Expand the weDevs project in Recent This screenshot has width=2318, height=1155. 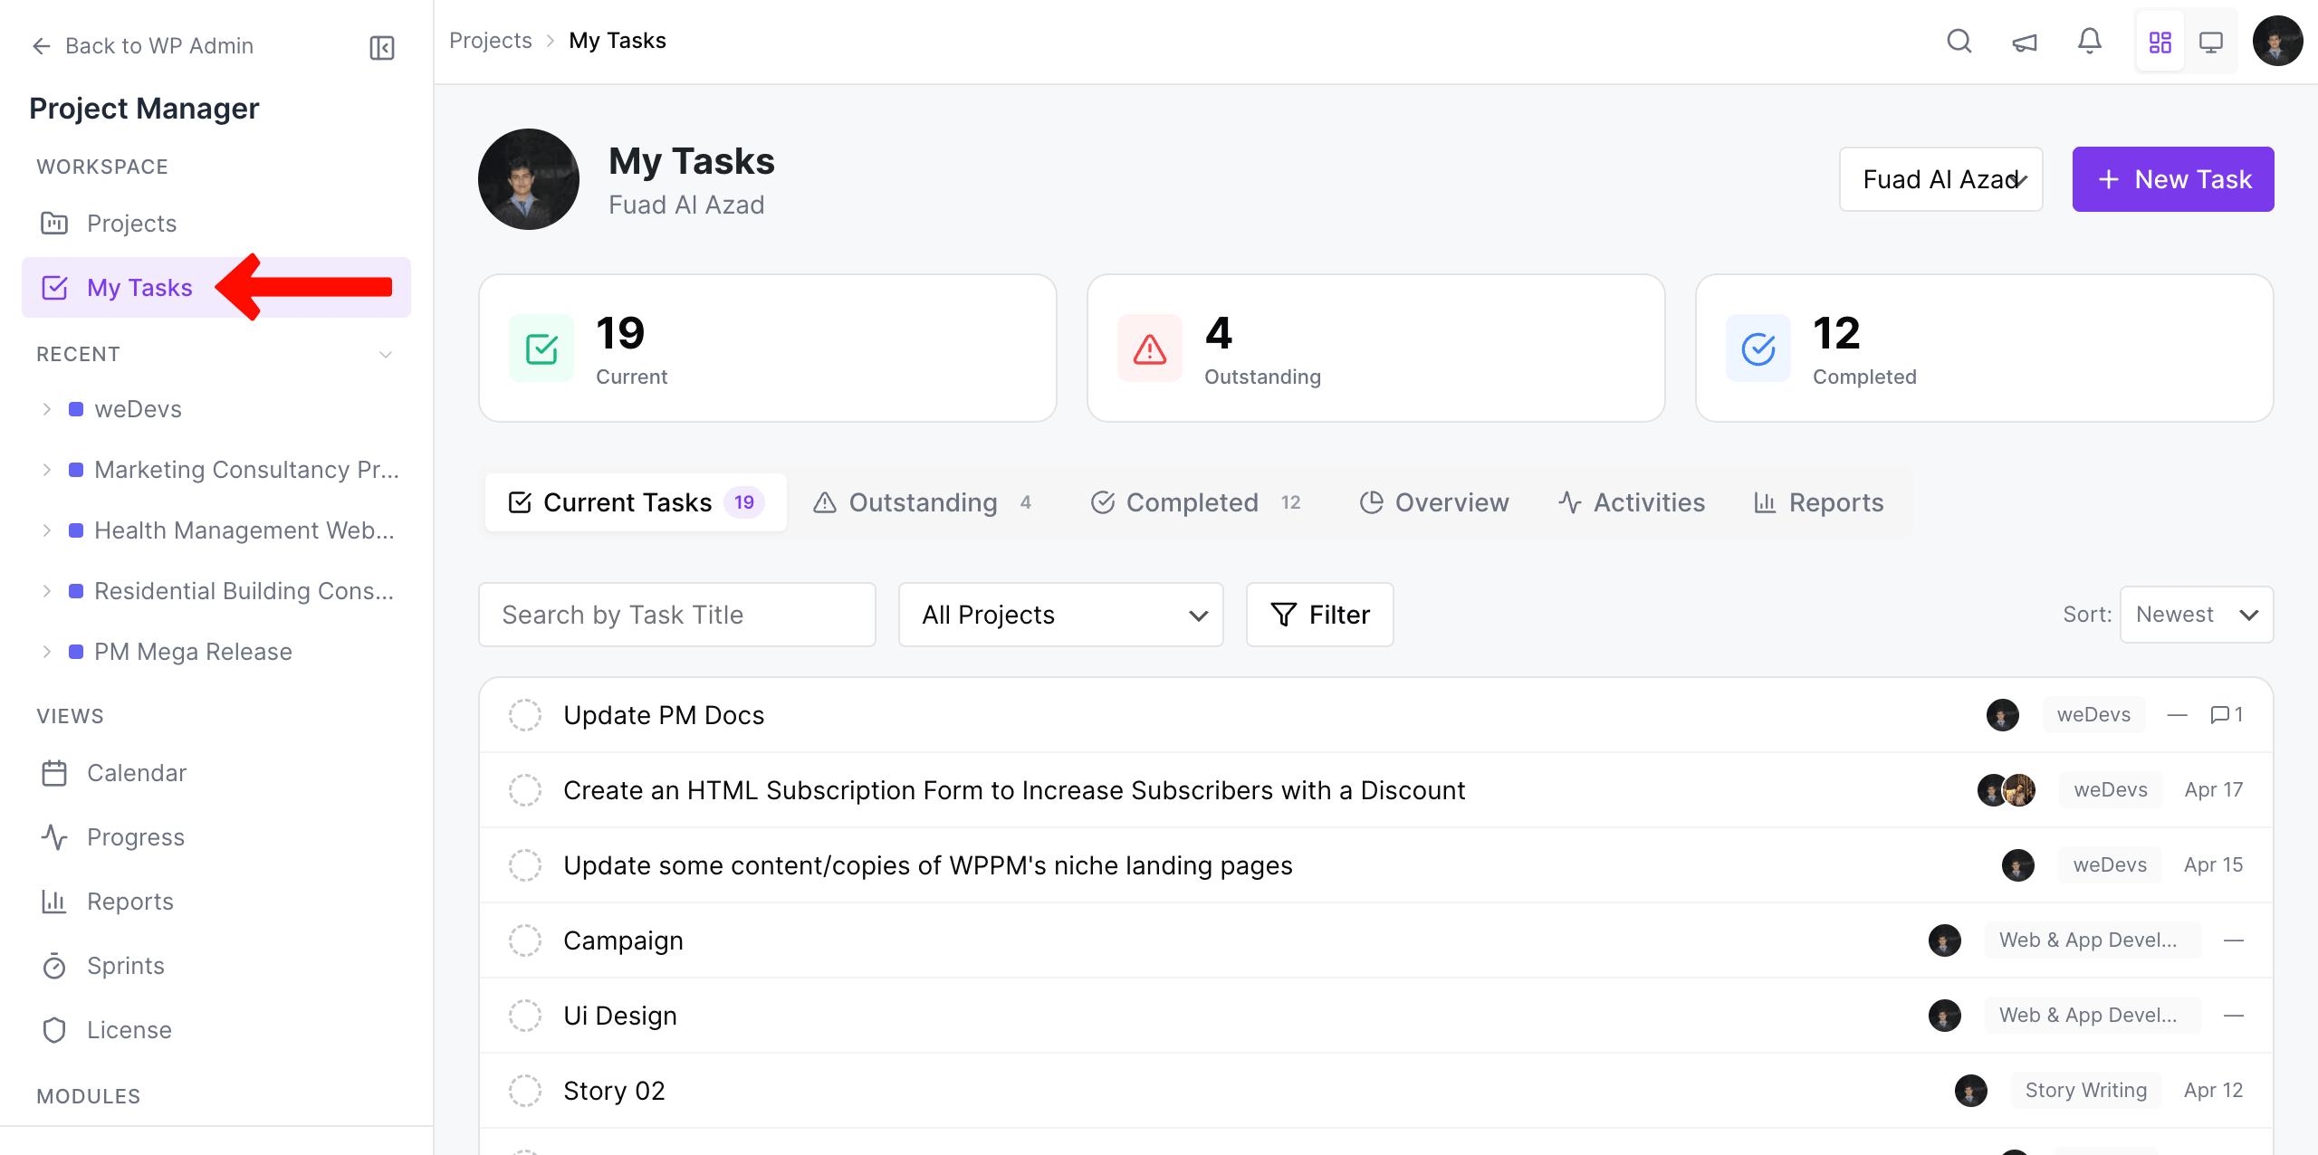point(47,408)
